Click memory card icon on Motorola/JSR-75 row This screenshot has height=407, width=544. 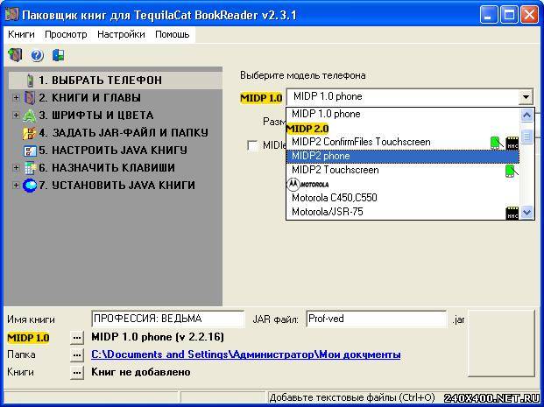coord(512,213)
